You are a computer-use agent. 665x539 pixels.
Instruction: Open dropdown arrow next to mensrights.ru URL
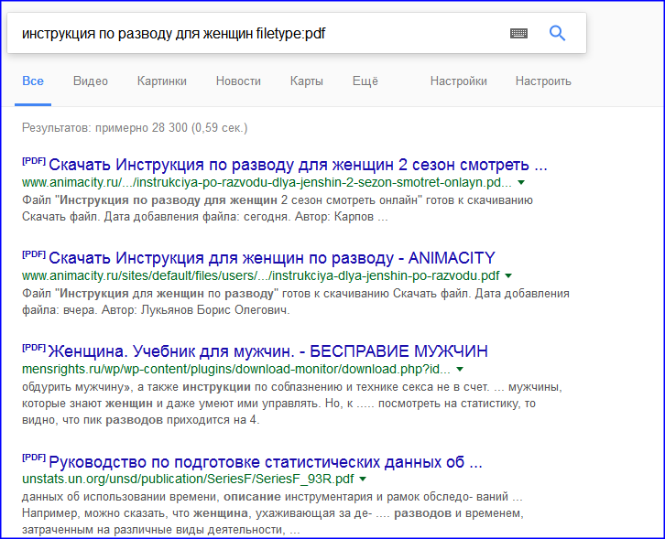462,370
